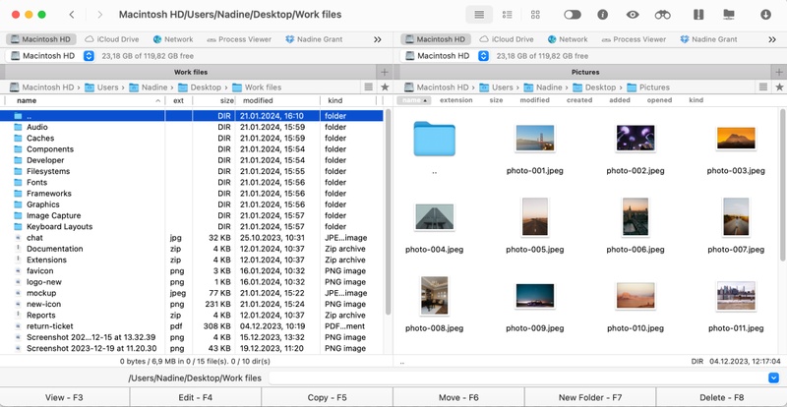Select the new-icon png file
The height and width of the screenshot is (407, 787).
point(192,304)
